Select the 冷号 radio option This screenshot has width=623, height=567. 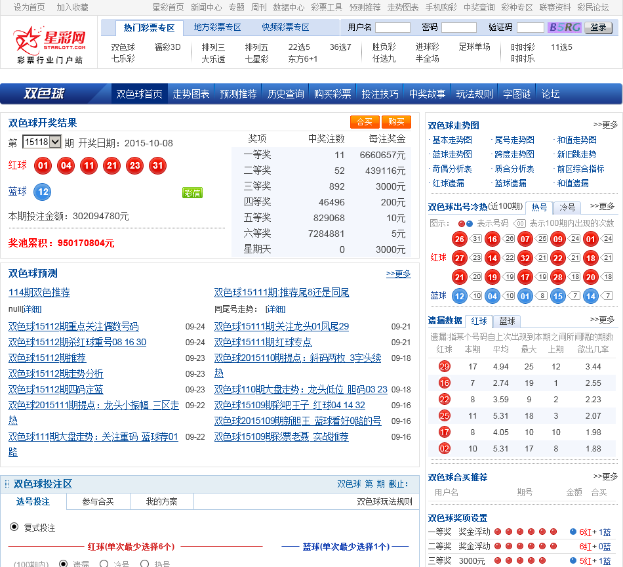[104, 562]
